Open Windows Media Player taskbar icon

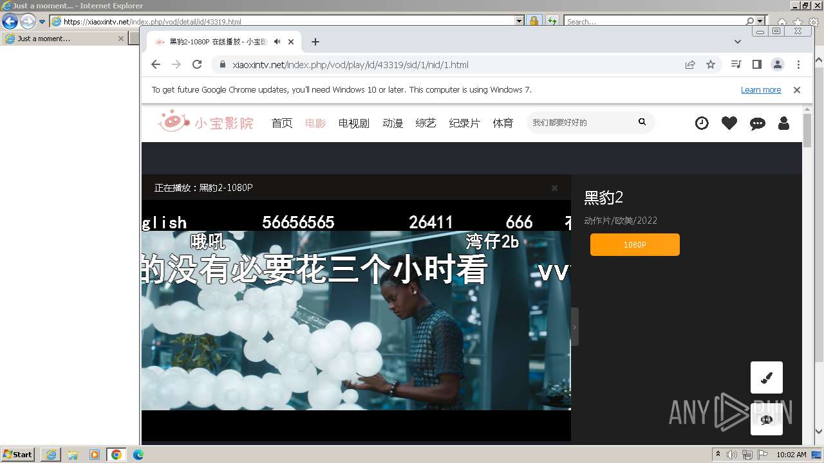click(95, 455)
